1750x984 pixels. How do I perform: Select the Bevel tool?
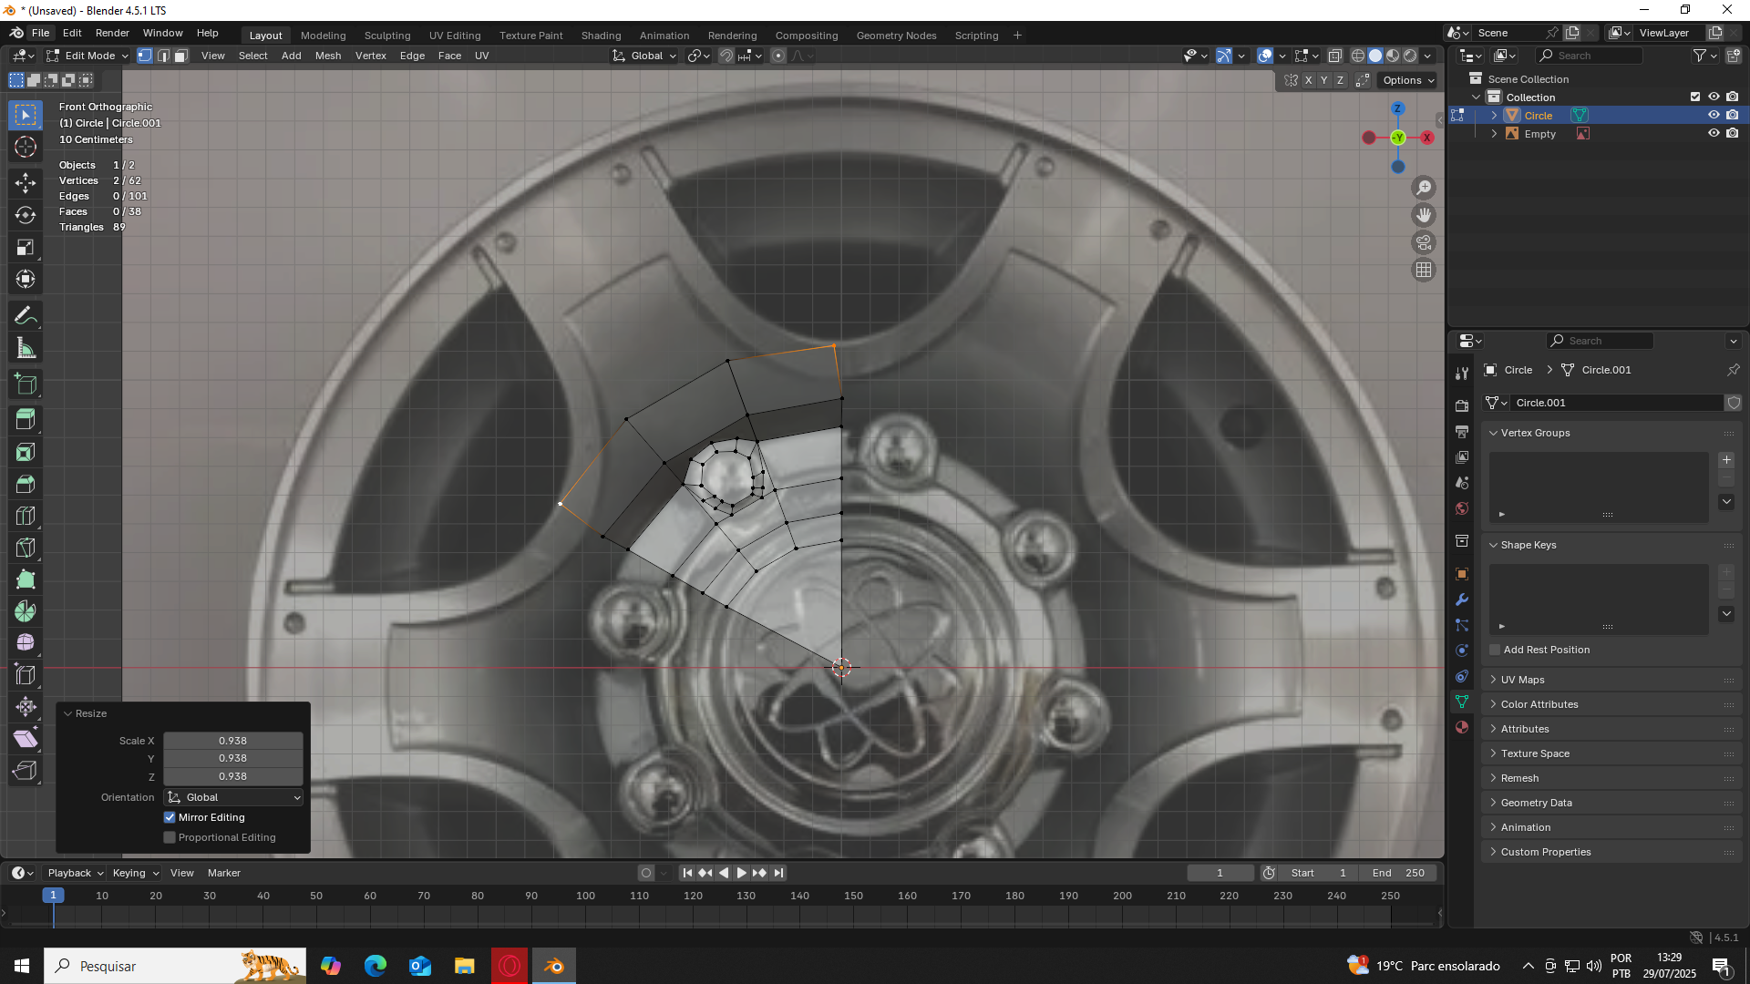click(26, 484)
